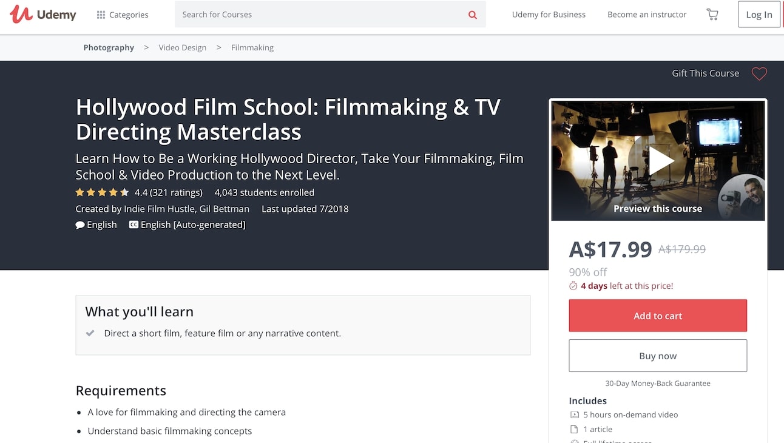Click A love for filmmaking requirement
This screenshot has height=443, width=784.
(186, 412)
